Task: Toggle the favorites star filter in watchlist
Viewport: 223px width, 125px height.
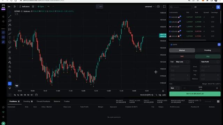Action: point(218,7)
